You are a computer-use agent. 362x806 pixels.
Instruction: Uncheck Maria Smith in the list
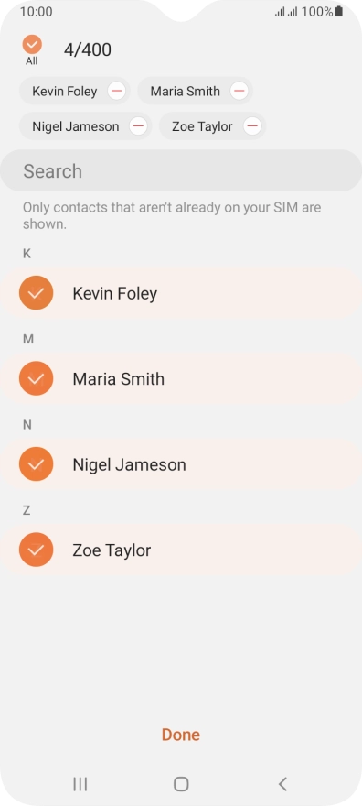(x=36, y=378)
